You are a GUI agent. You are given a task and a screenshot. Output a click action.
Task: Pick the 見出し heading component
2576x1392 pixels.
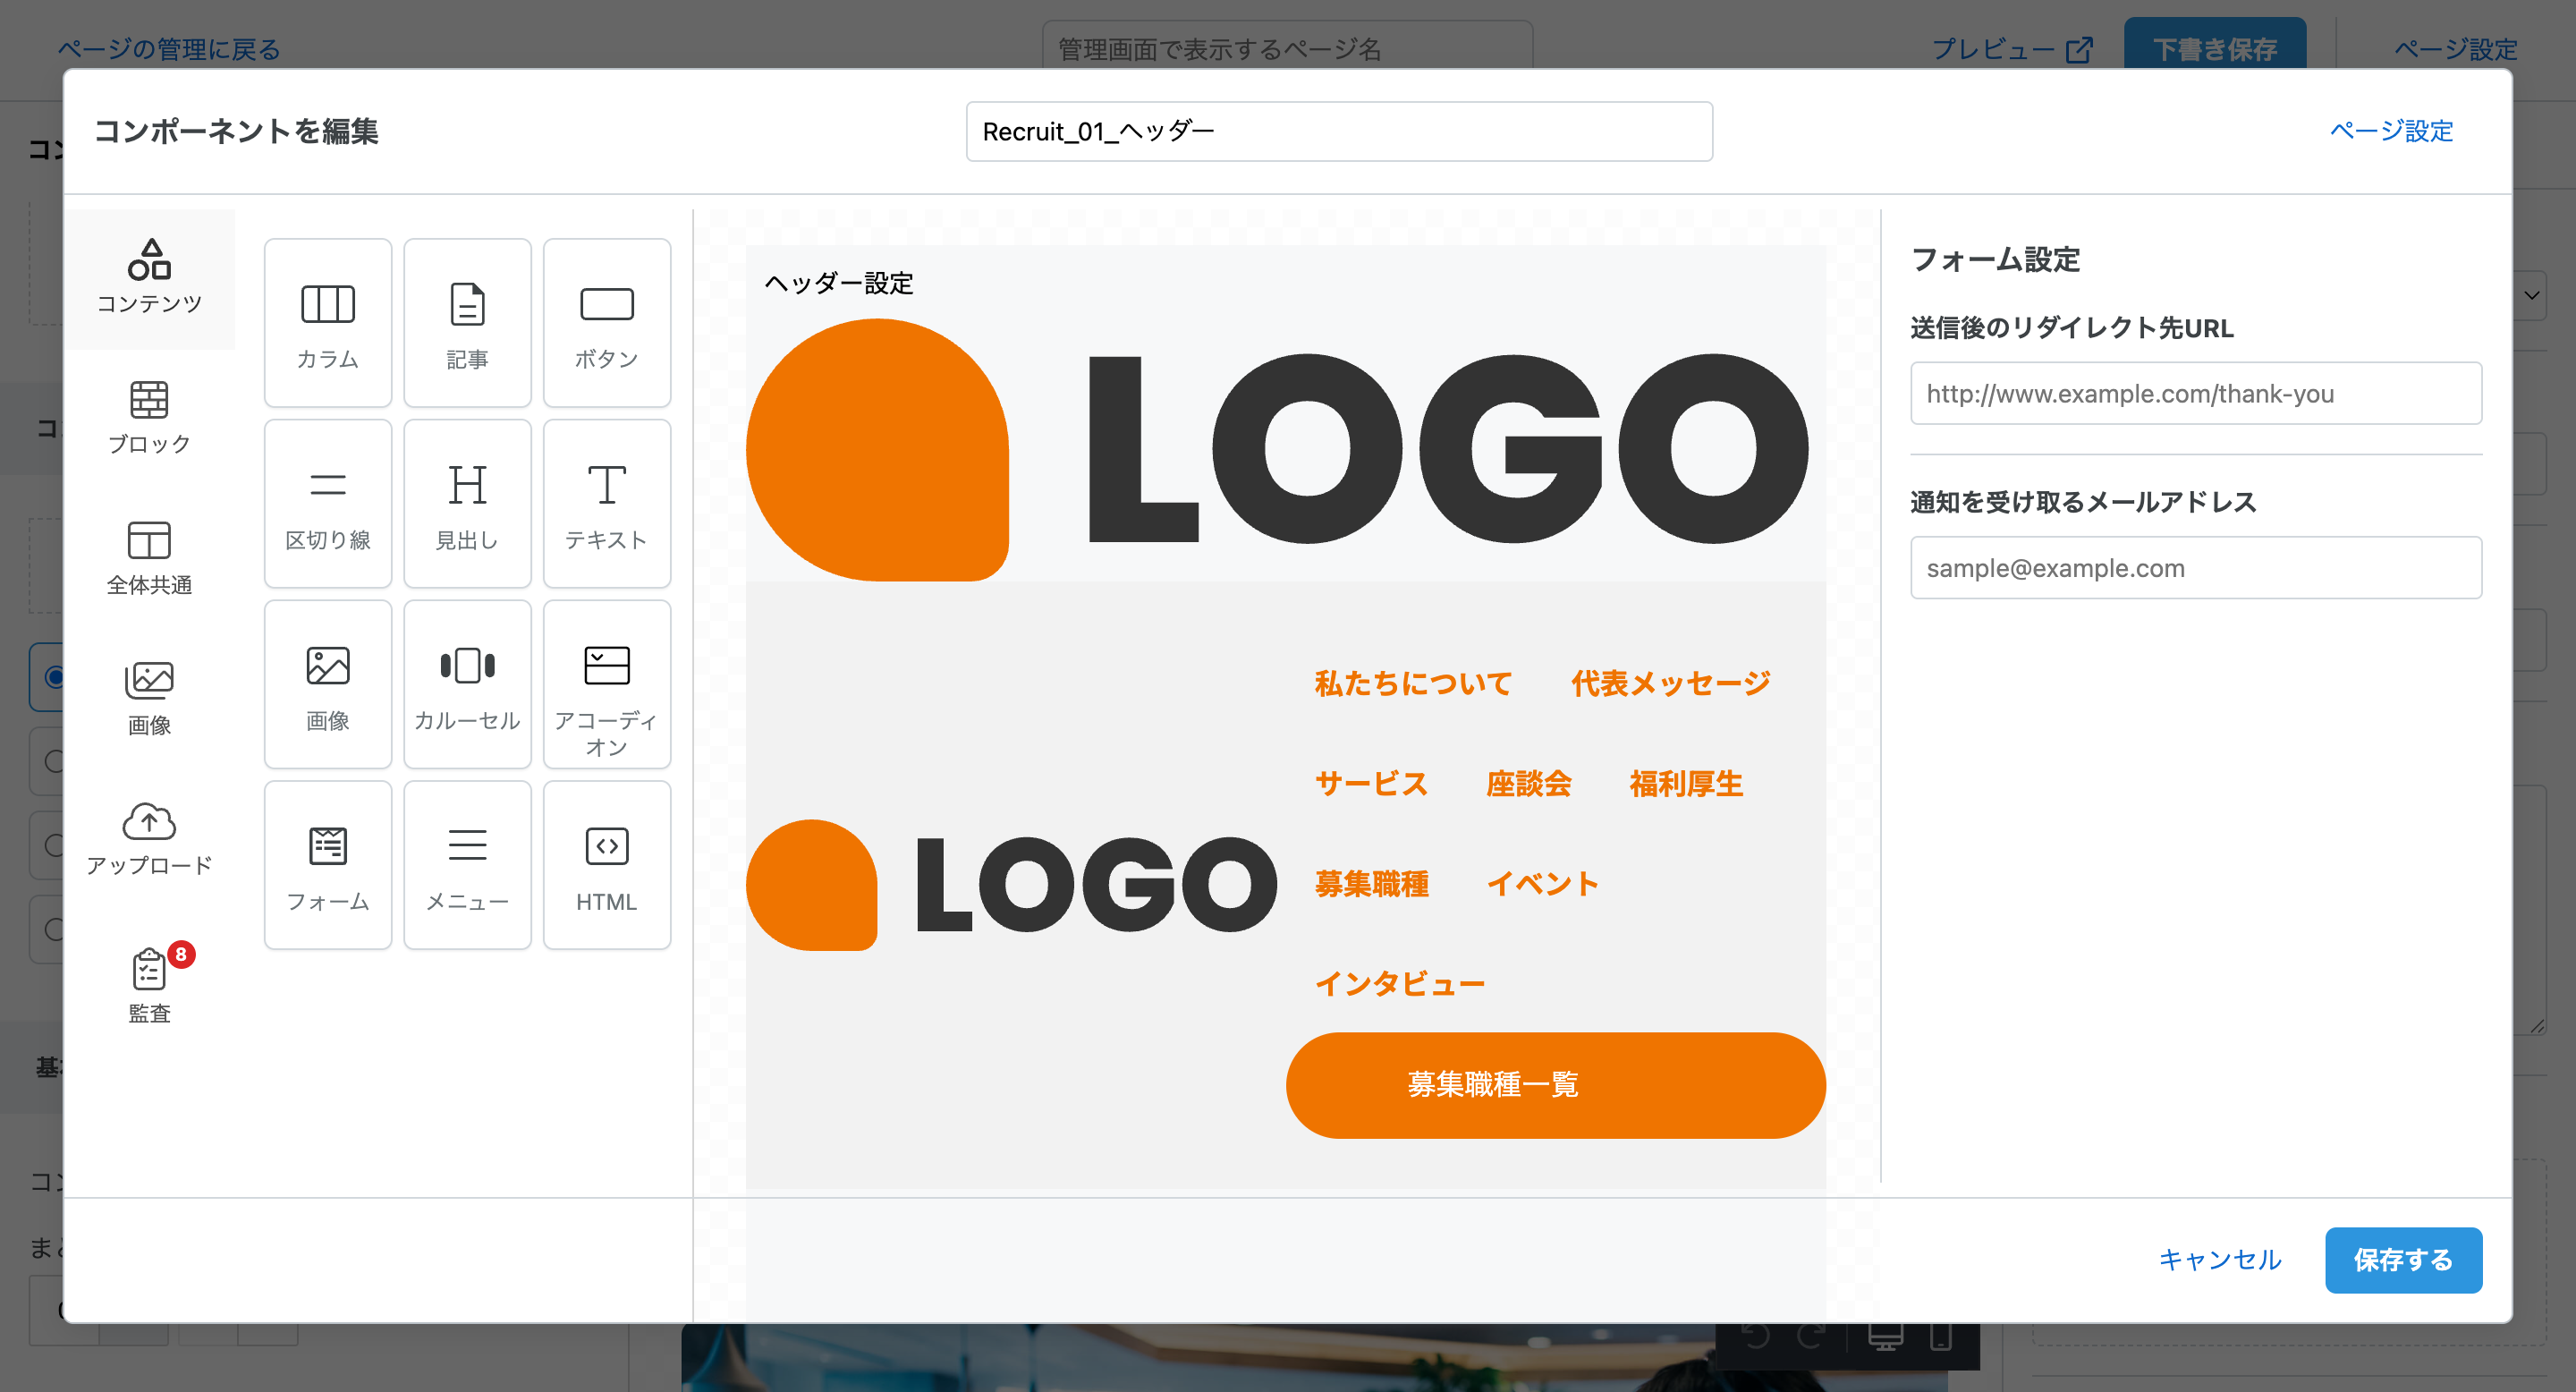tap(467, 504)
